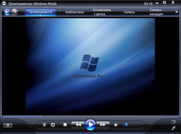
Task: Expand the dropdown arrow under Проигрывается
Action: [x=40, y=15]
